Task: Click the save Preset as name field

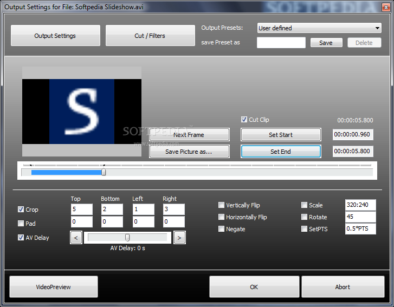Action: [281, 43]
